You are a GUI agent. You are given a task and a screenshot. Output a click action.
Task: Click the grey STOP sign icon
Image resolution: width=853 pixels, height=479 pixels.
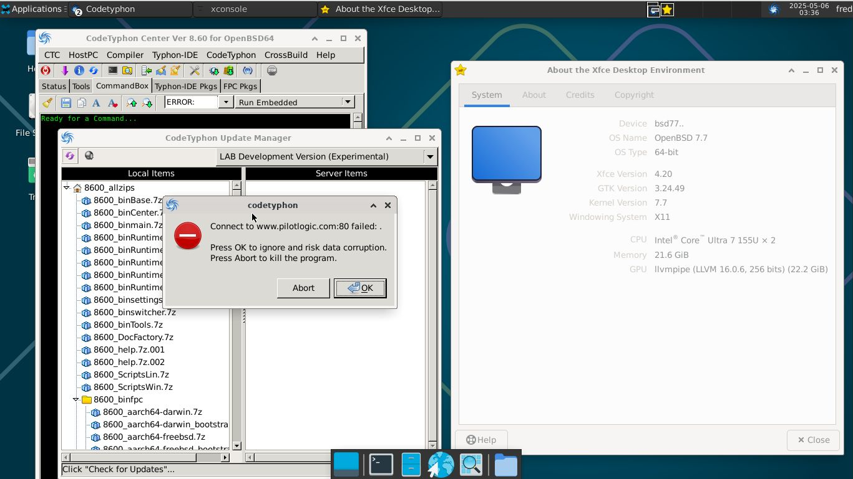(272, 70)
